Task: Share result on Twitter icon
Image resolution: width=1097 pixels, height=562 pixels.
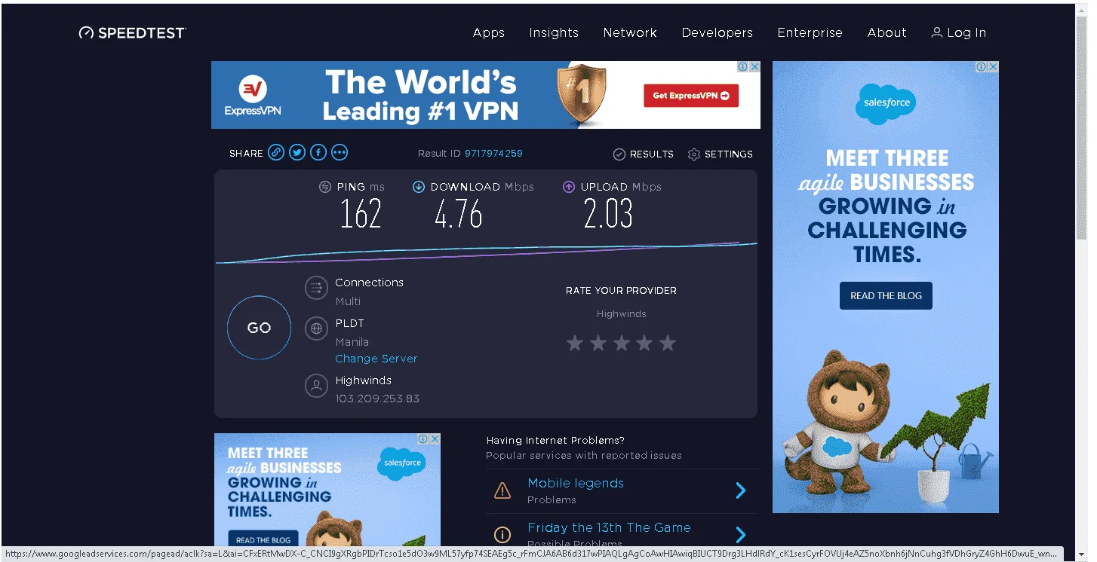Action: 297,153
